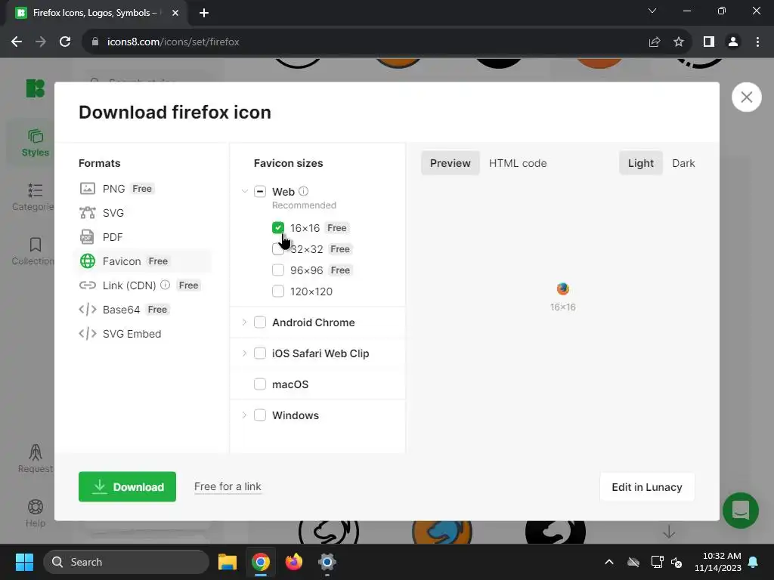Close the download dialog with X
The width and height of the screenshot is (774, 580).
(746, 97)
